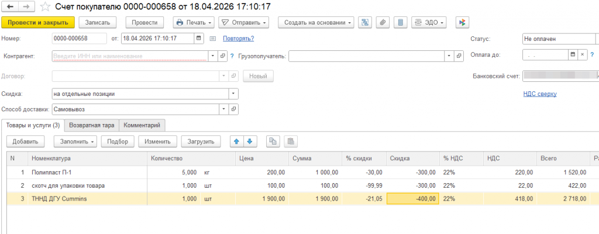Switch to Товары и услуги (3) tab
The height and width of the screenshot is (234, 599).
coord(33,125)
